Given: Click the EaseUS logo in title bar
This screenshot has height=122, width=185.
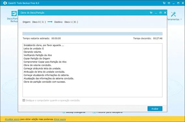Looking at the screenshot, I should click(5, 3).
